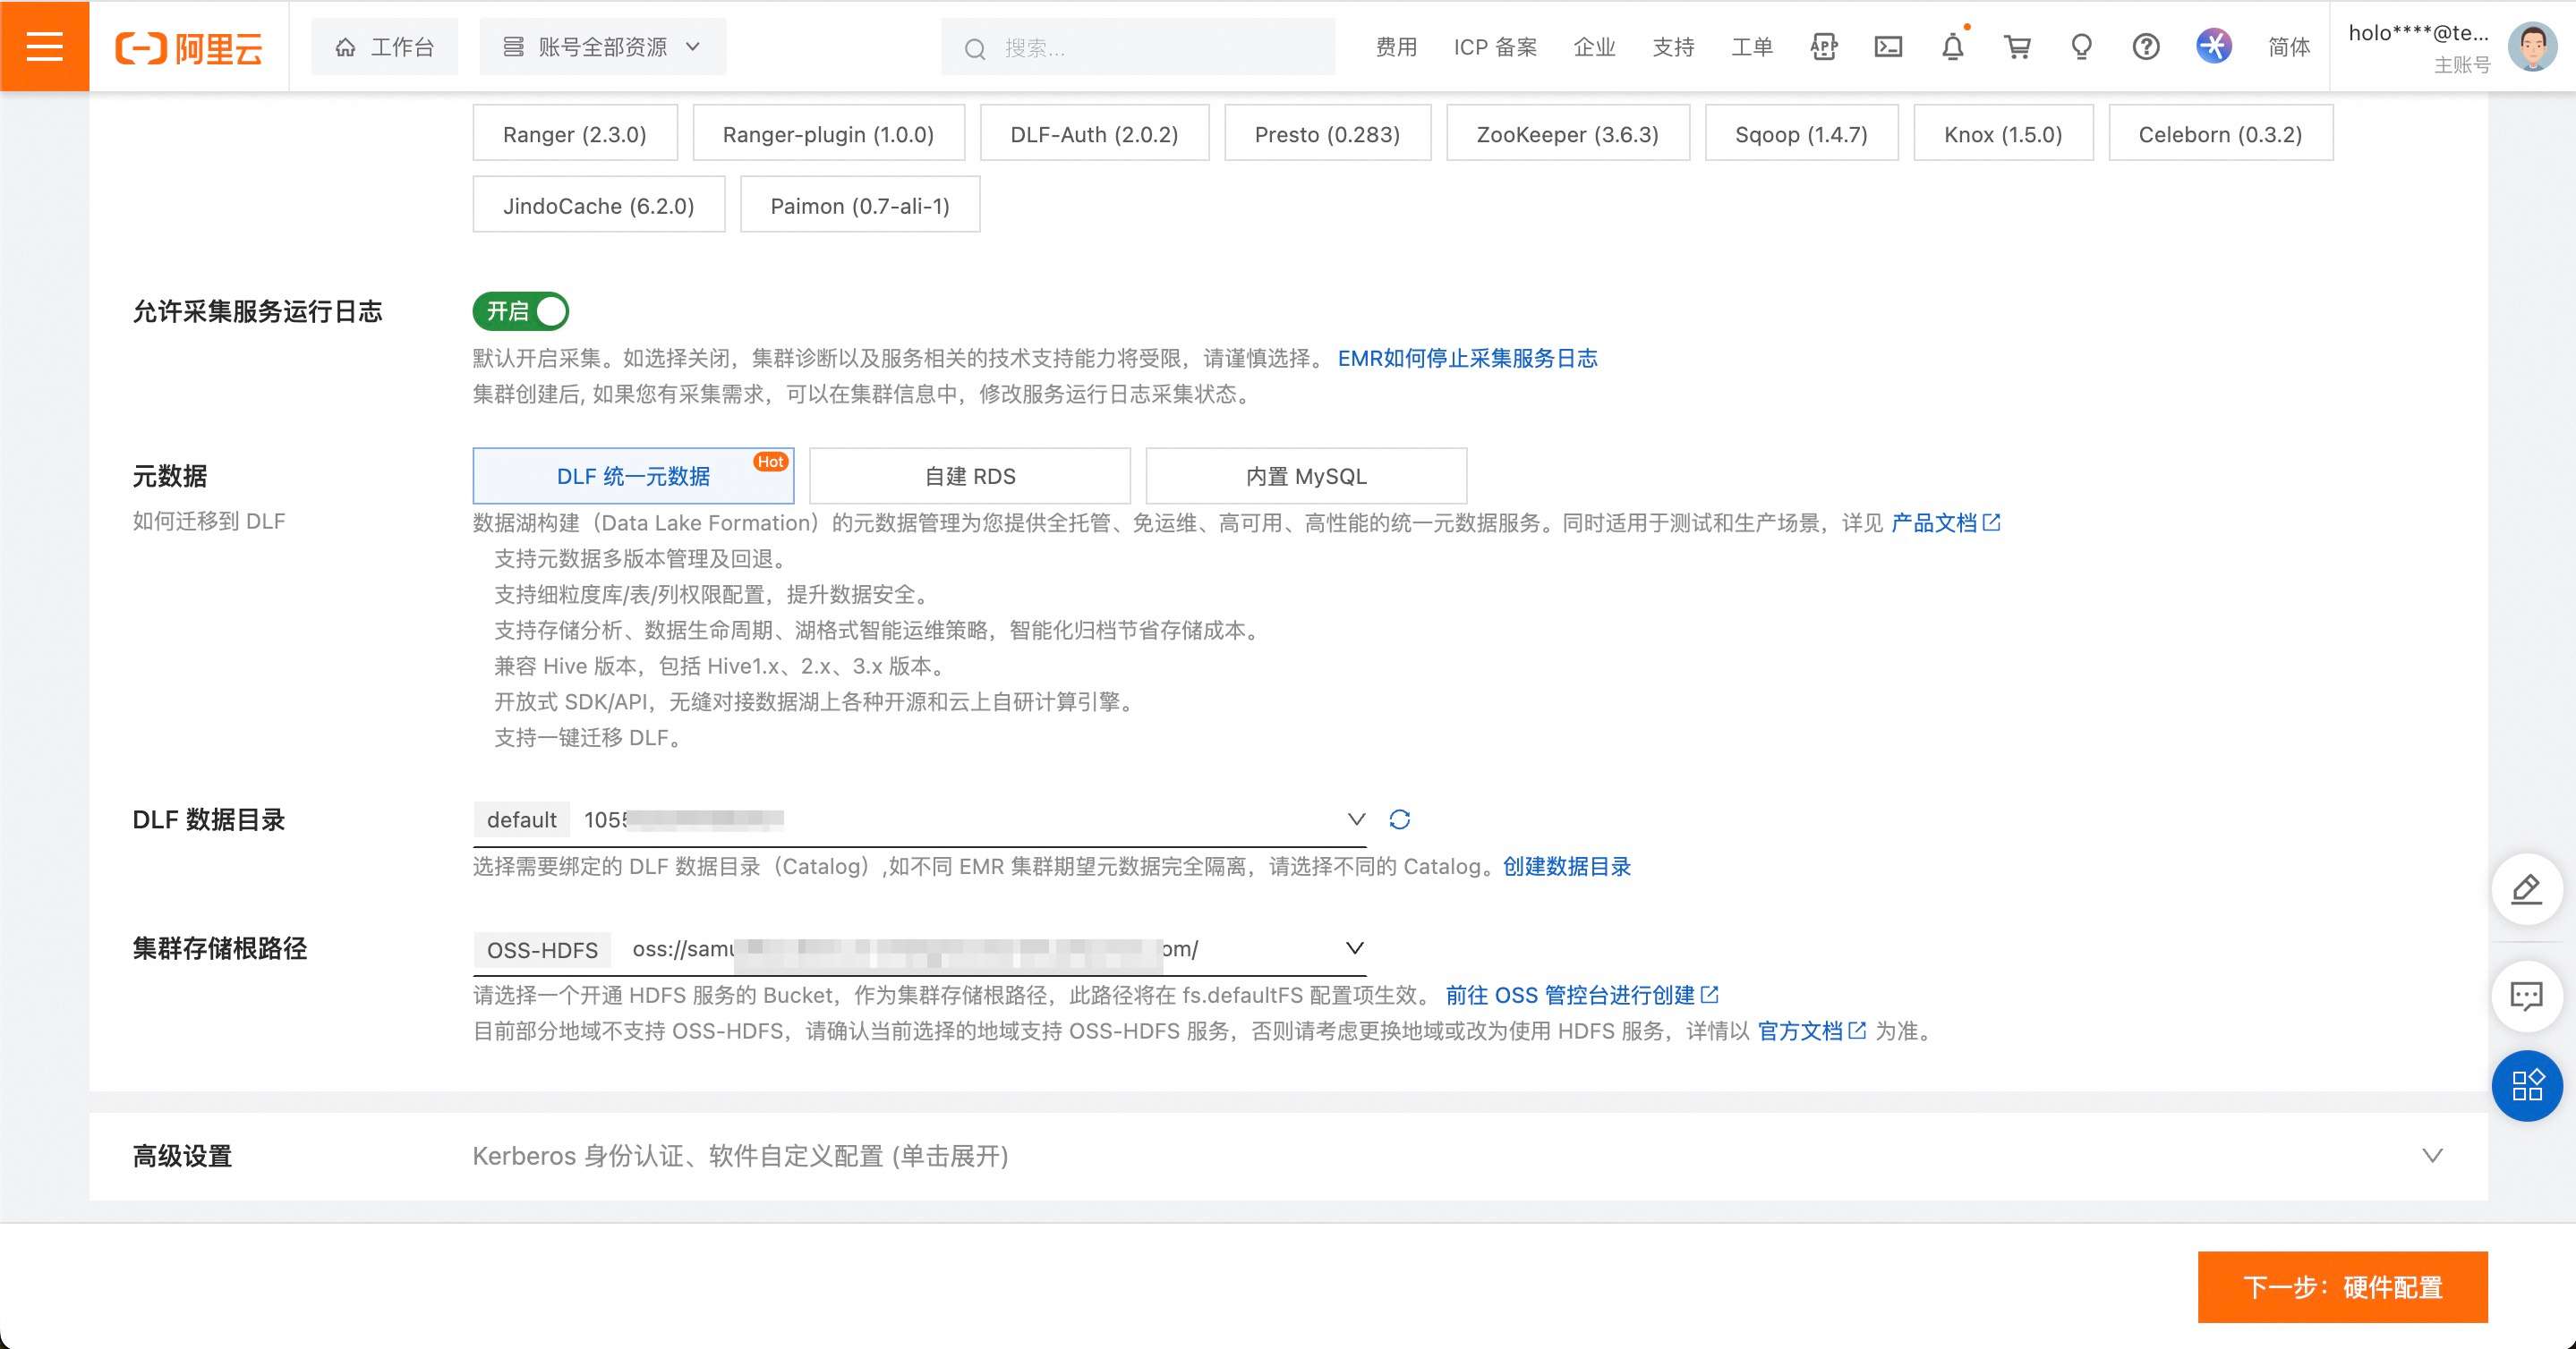
Task: Toggle the Celeborn (0.3.2) service
Action: click(x=2220, y=133)
